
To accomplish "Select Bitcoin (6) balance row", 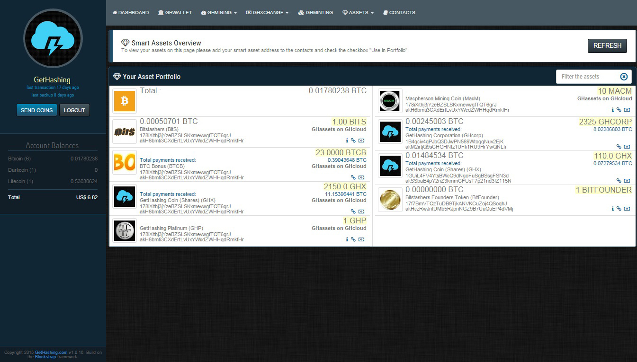I will (x=53, y=159).
